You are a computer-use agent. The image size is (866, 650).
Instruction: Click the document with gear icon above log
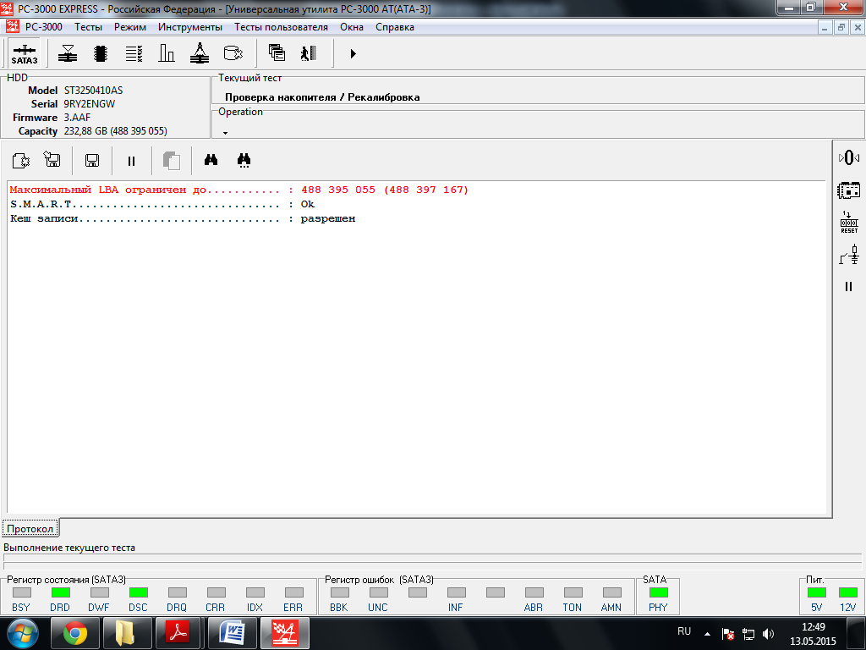21,161
